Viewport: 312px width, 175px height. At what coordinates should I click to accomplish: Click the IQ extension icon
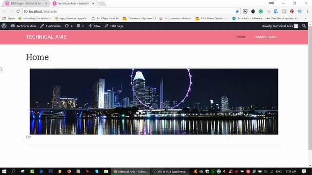point(300,11)
